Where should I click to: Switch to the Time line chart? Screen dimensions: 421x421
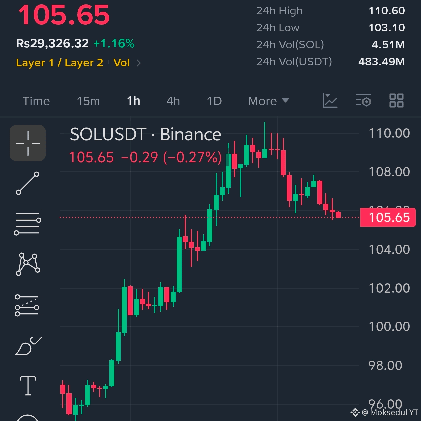click(36, 101)
